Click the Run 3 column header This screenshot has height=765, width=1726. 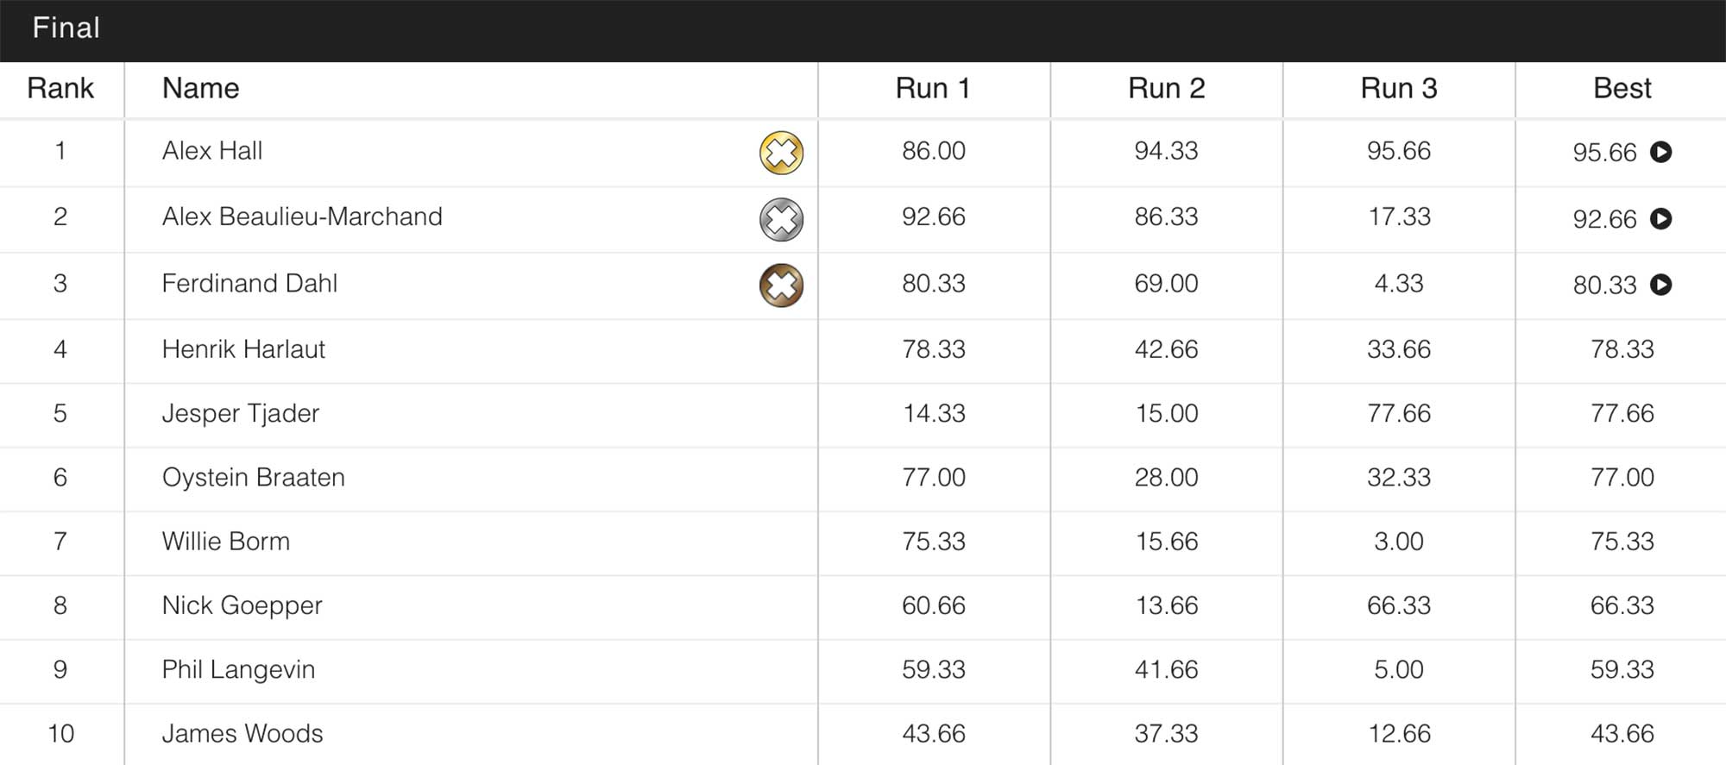[1398, 88]
